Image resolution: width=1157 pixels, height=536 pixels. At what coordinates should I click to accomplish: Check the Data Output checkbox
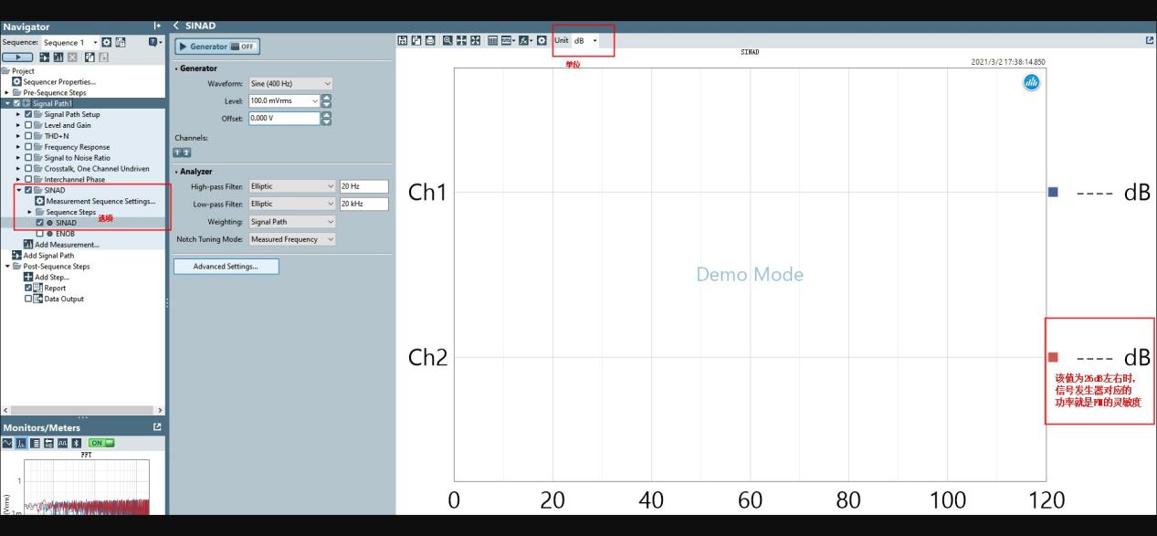29,299
